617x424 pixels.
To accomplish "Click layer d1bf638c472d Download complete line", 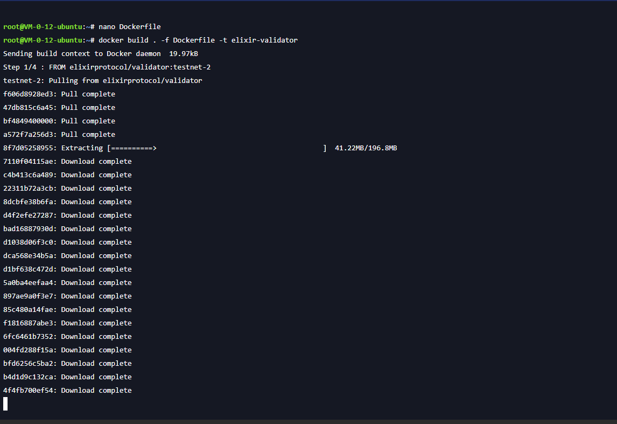I will tap(67, 269).
